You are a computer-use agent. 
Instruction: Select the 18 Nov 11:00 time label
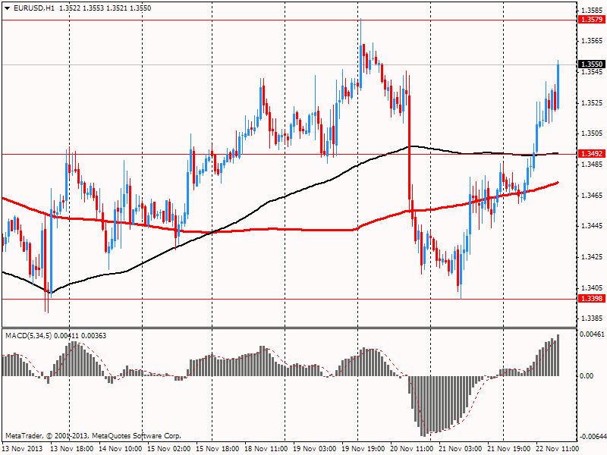click(x=266, y=449)
